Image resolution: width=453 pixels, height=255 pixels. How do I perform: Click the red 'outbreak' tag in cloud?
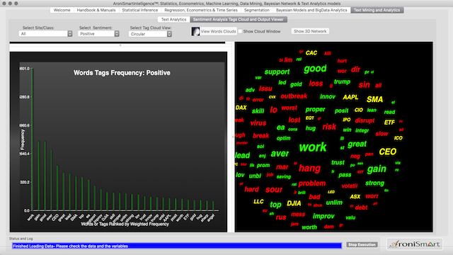294,96
